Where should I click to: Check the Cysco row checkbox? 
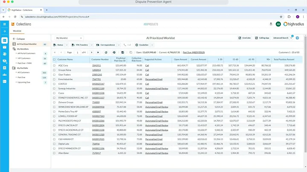click(54, 93)
